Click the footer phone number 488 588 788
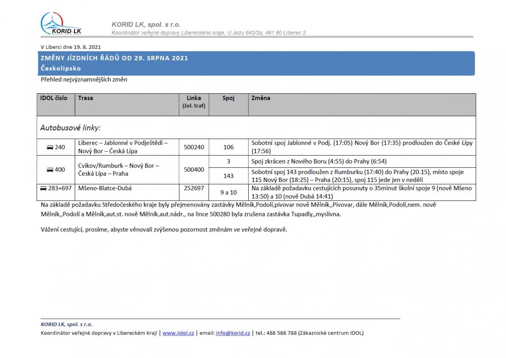 point(281,333)
